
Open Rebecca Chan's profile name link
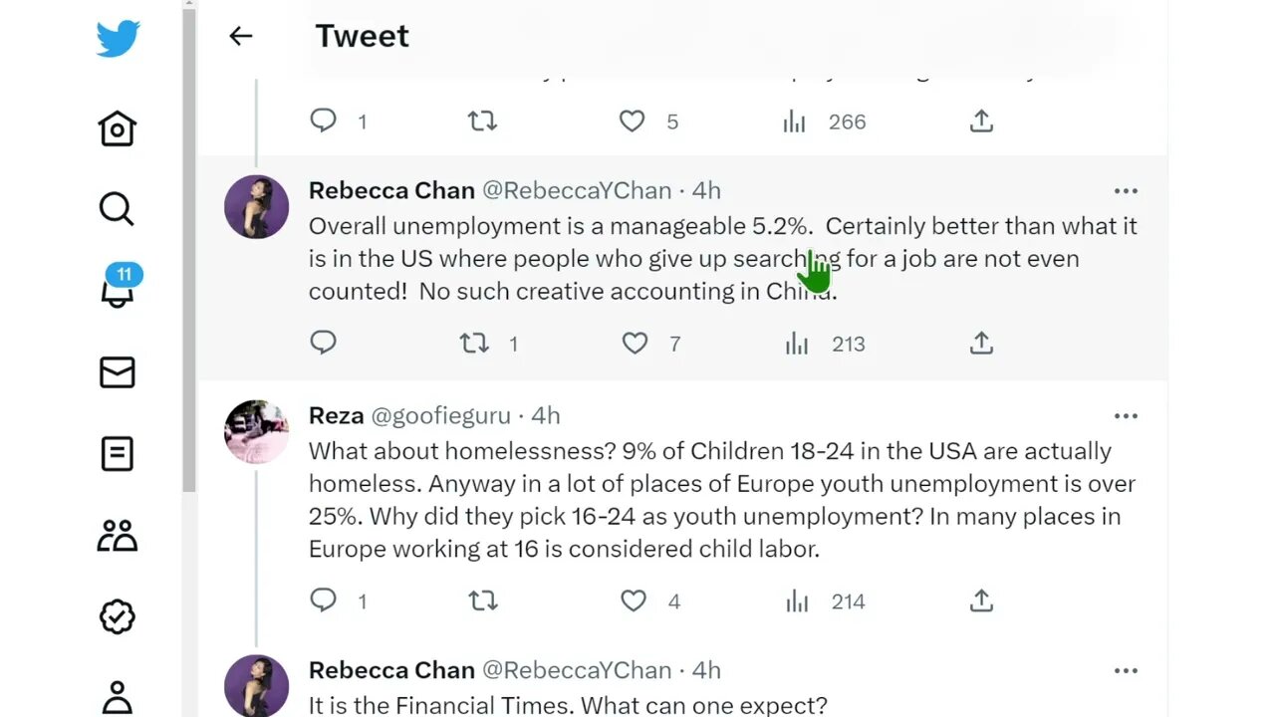click(391, 190)
